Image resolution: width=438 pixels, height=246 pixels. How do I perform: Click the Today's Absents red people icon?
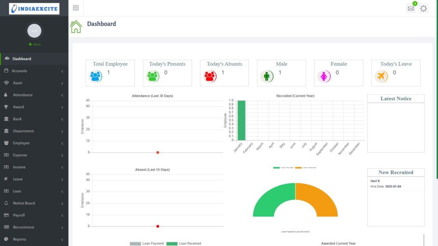pos(210,76)
